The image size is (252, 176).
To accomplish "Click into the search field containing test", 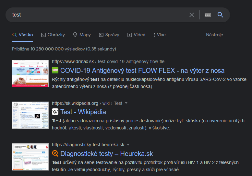I will point(97,15).
